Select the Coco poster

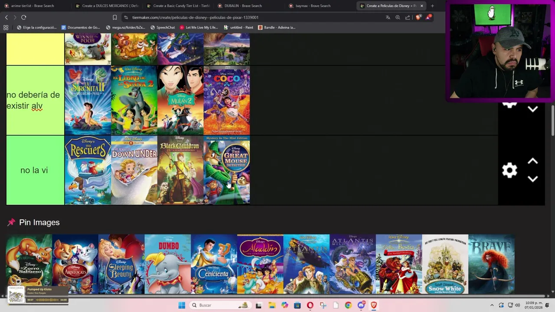(x=227, y=101)
